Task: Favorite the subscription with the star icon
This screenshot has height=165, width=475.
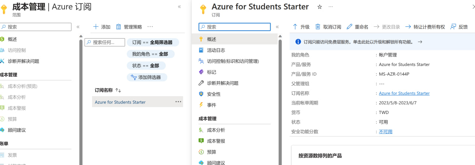Action: point(320,7)
